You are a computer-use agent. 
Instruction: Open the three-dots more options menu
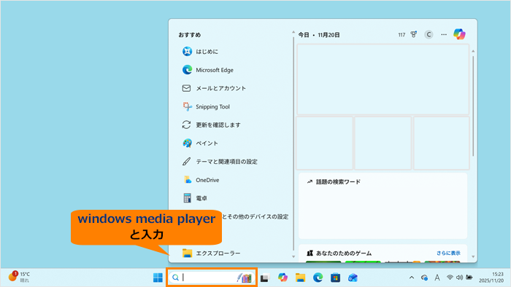click(444, 34)
